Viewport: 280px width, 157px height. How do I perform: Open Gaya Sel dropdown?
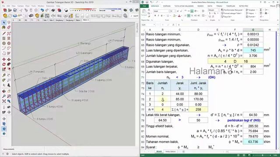click(x=227, y=17)
